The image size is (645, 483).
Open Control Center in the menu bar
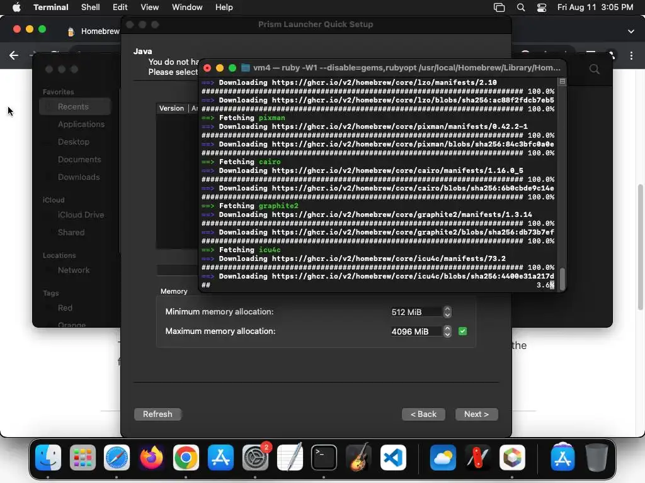pyautogui.click(x=542, y=8)
